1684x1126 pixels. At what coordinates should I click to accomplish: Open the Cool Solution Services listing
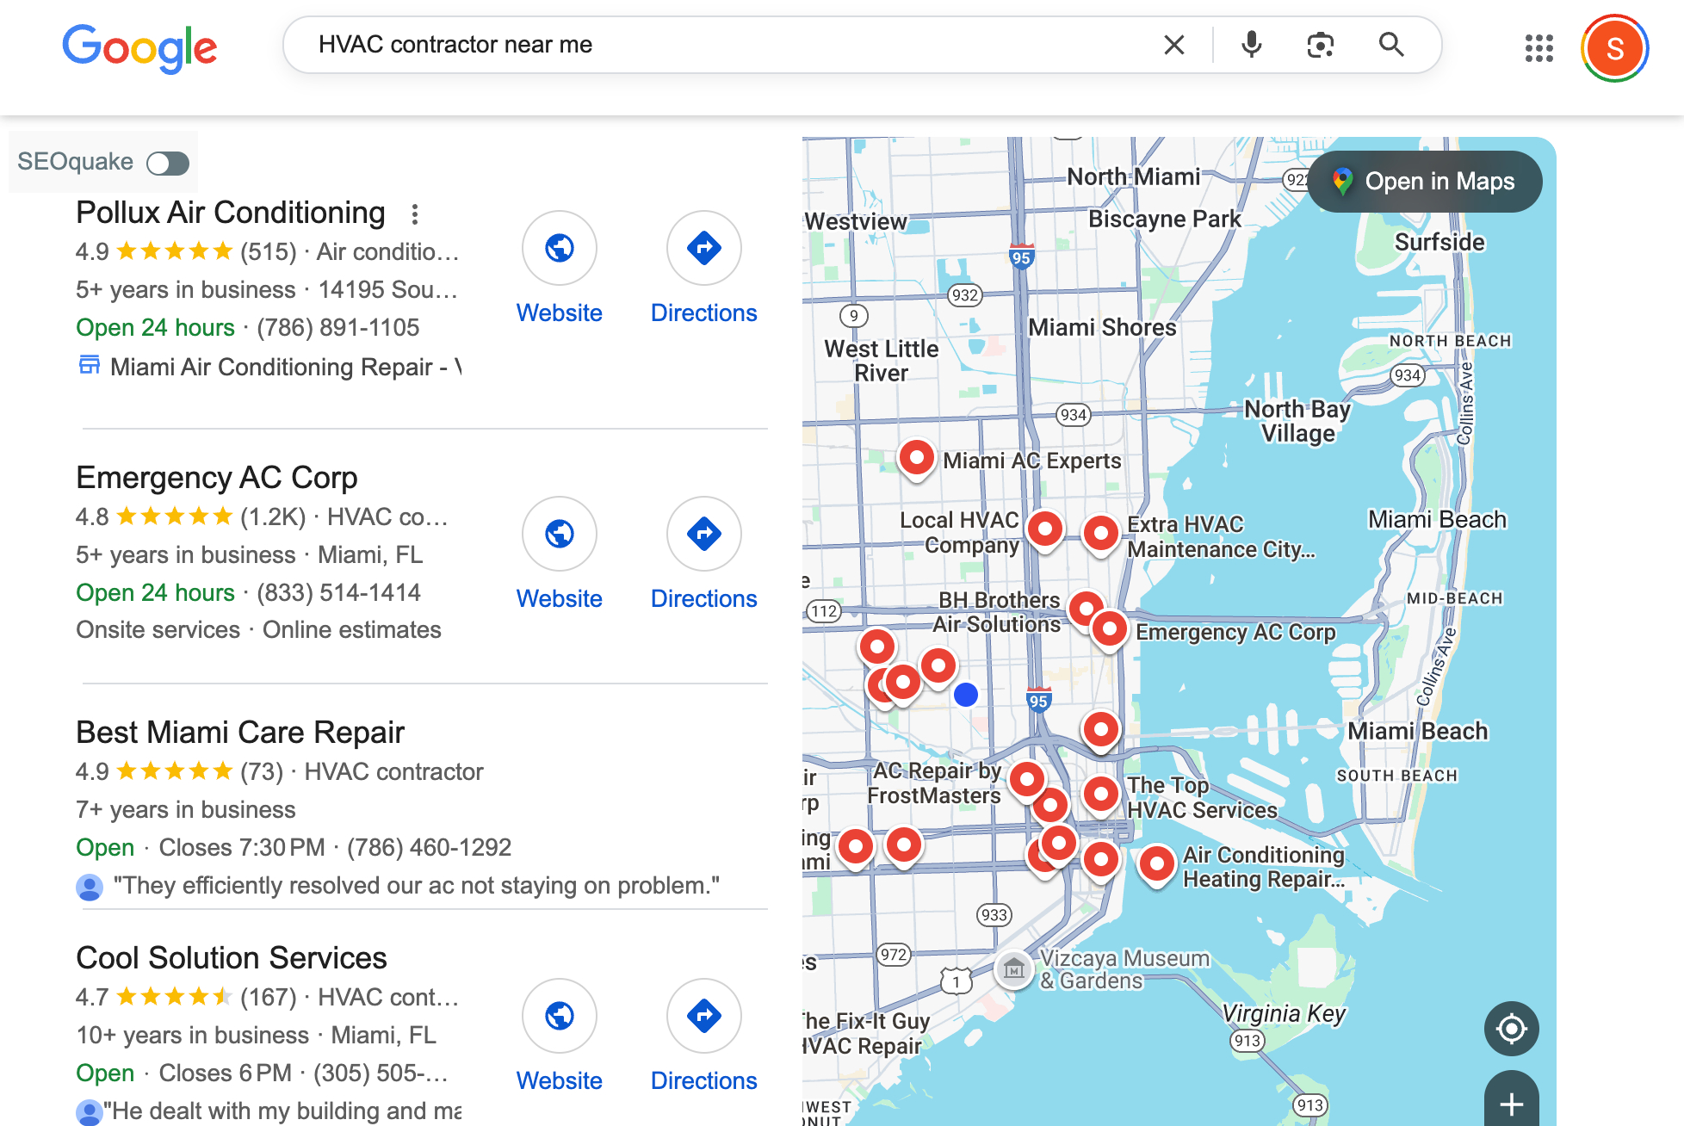click(230, 957)
